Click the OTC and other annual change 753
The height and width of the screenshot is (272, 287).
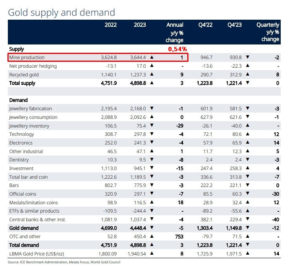tap(179, 237)
